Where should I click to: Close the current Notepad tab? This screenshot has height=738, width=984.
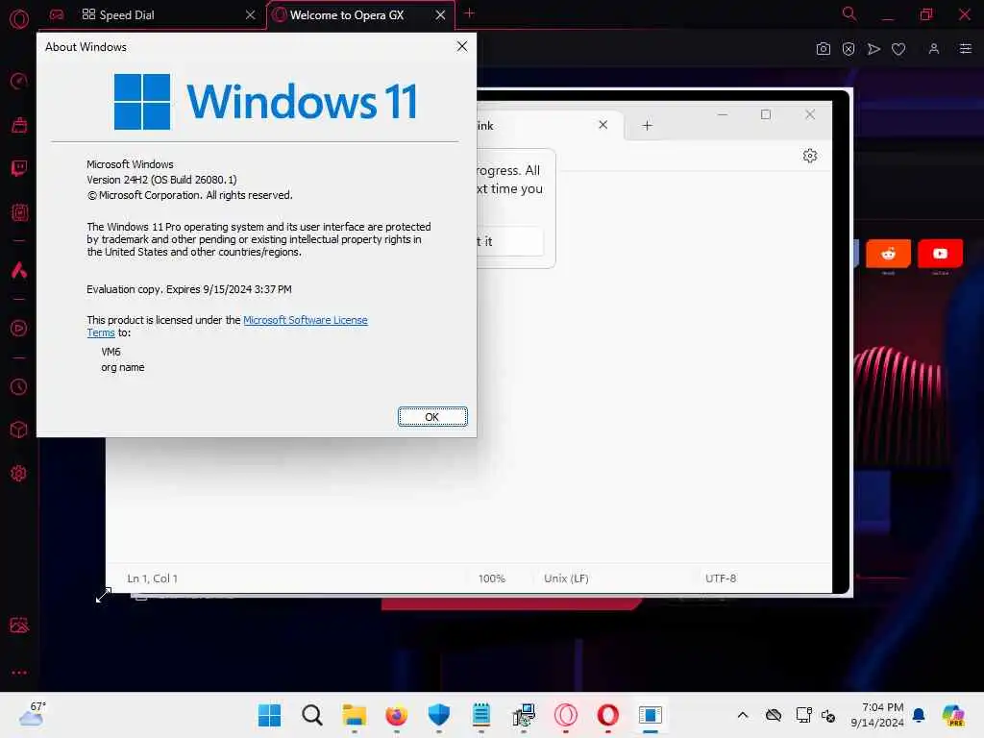coord(603,125)
